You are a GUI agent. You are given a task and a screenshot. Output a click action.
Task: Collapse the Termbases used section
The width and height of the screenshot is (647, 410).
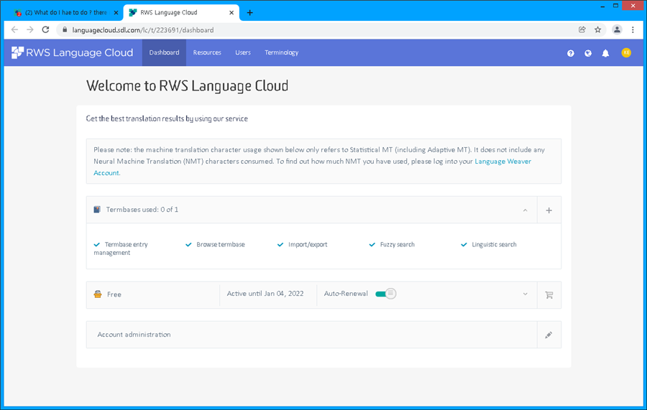(526, 210)
